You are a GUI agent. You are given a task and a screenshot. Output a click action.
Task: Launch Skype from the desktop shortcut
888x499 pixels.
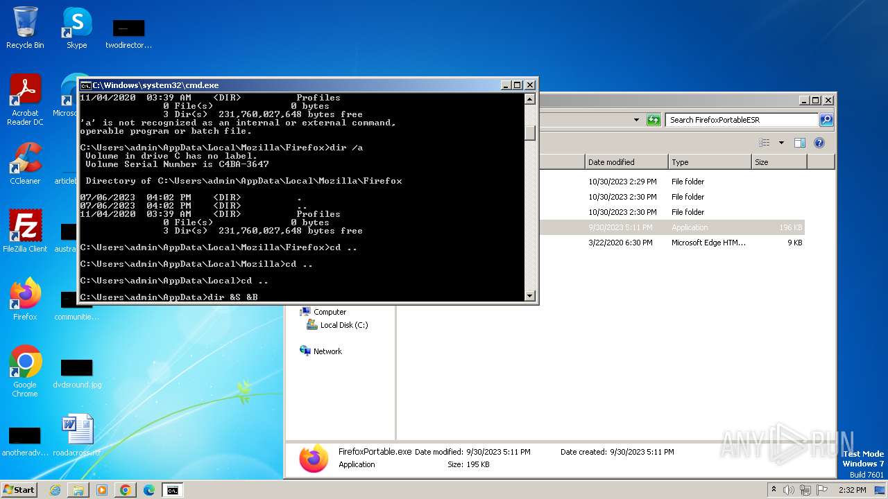click(x=76, y=28)
